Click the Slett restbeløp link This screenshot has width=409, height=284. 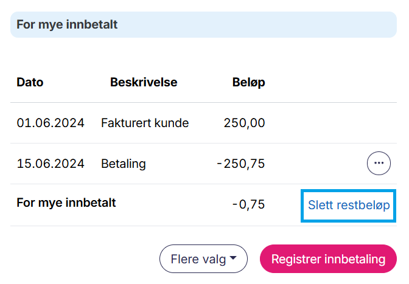click(349, 205)
